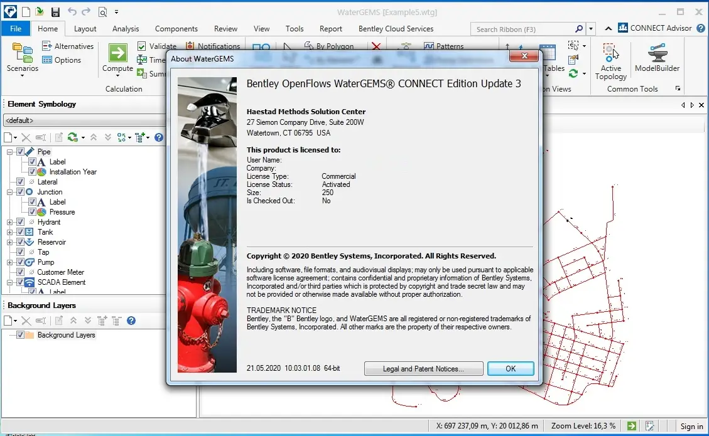Click the Undo arrow icon
The width and height of the screenshot is (709, 436).
72,11
